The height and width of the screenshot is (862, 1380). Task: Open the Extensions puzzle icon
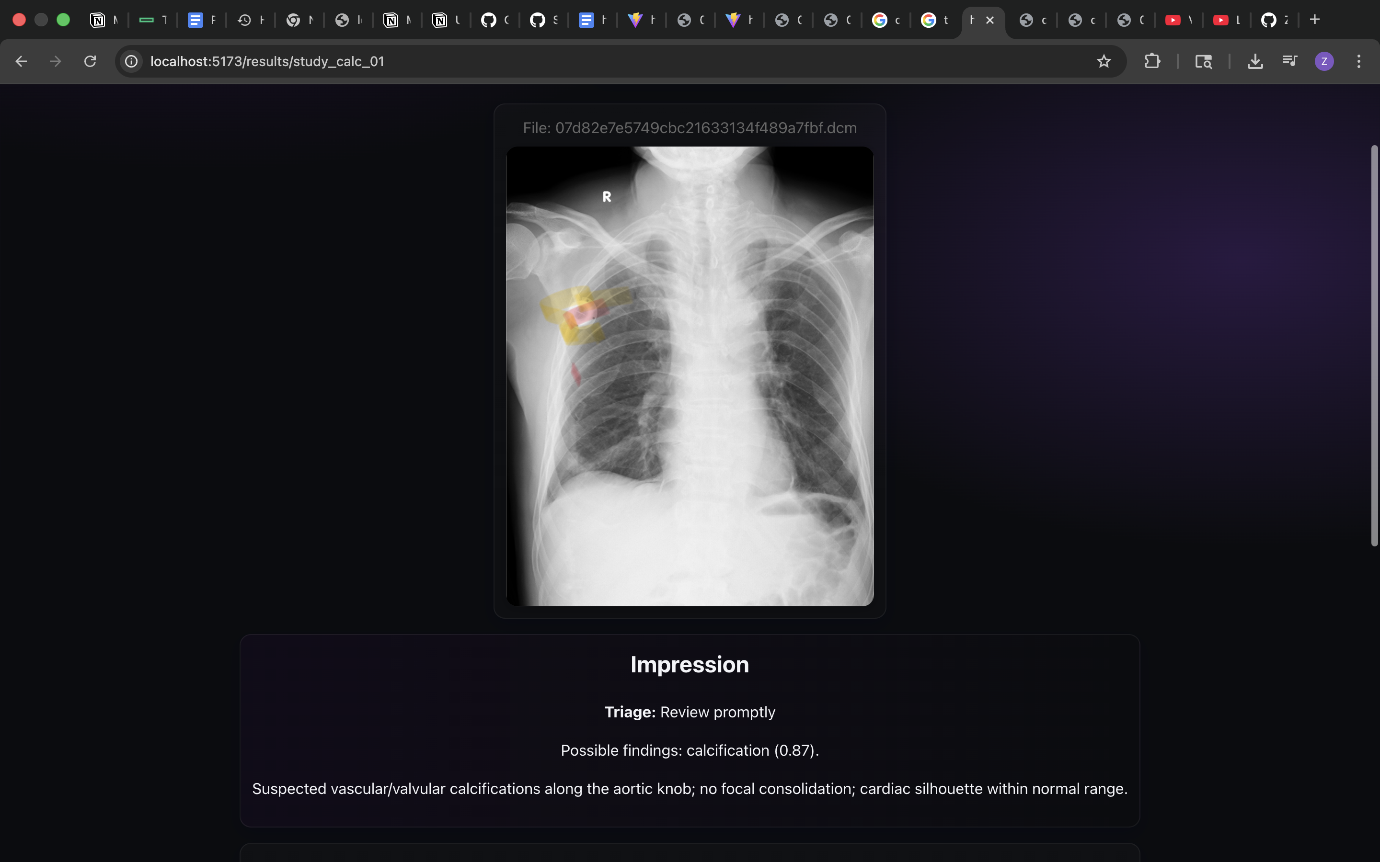coord(1152,61)
